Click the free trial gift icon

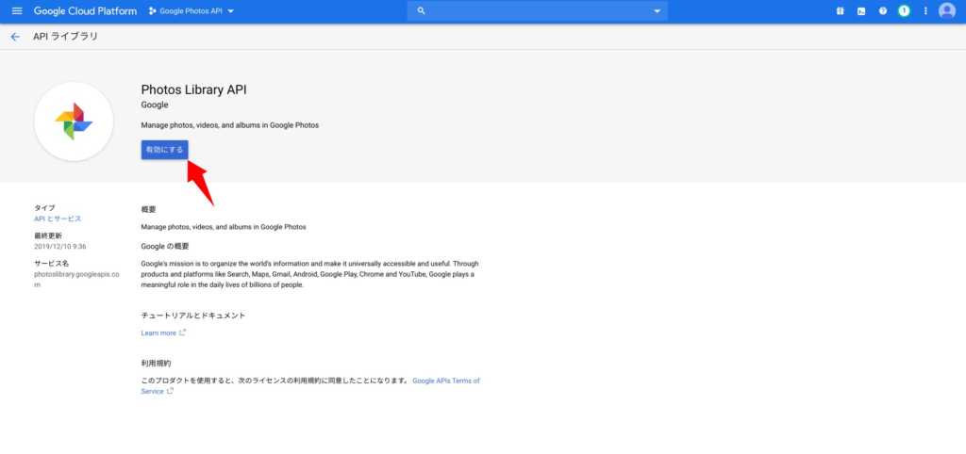[840, 11]
